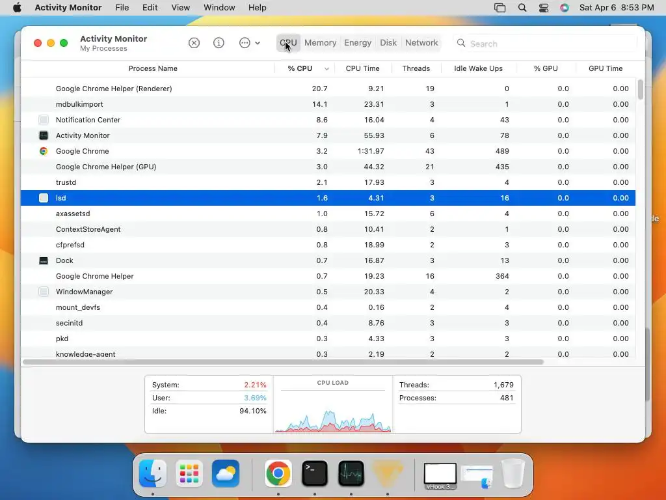This screenshot has height=500, width=666.
Task: Sort by the Process Name column header
Action: pos(153,68)
